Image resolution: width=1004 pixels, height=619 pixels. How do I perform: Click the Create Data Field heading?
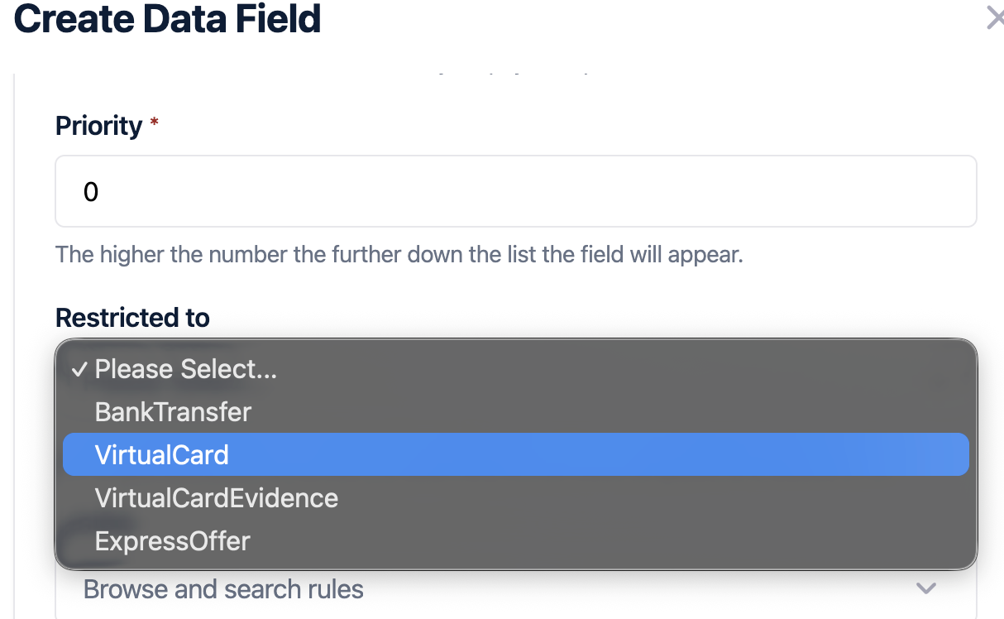point(167,18)
